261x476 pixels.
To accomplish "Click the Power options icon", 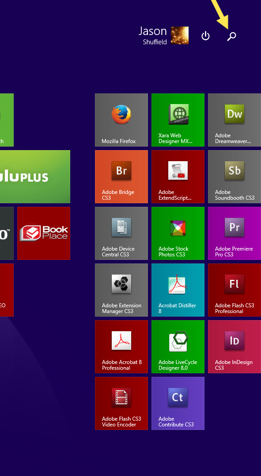I will pos(206,36).
